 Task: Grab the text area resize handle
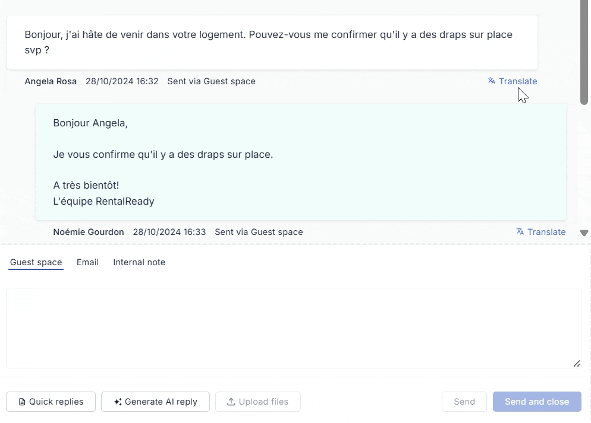tap(577, 364)
